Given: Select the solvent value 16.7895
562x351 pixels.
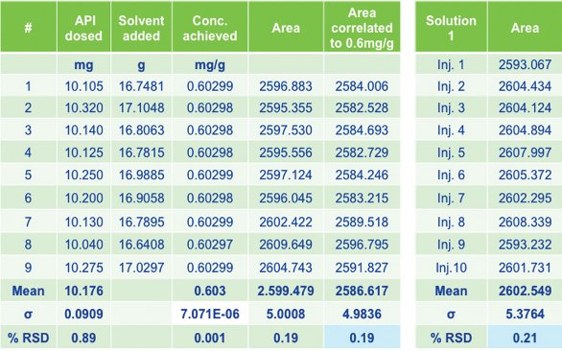Looking at the screenshot, I should pos(142,222).
